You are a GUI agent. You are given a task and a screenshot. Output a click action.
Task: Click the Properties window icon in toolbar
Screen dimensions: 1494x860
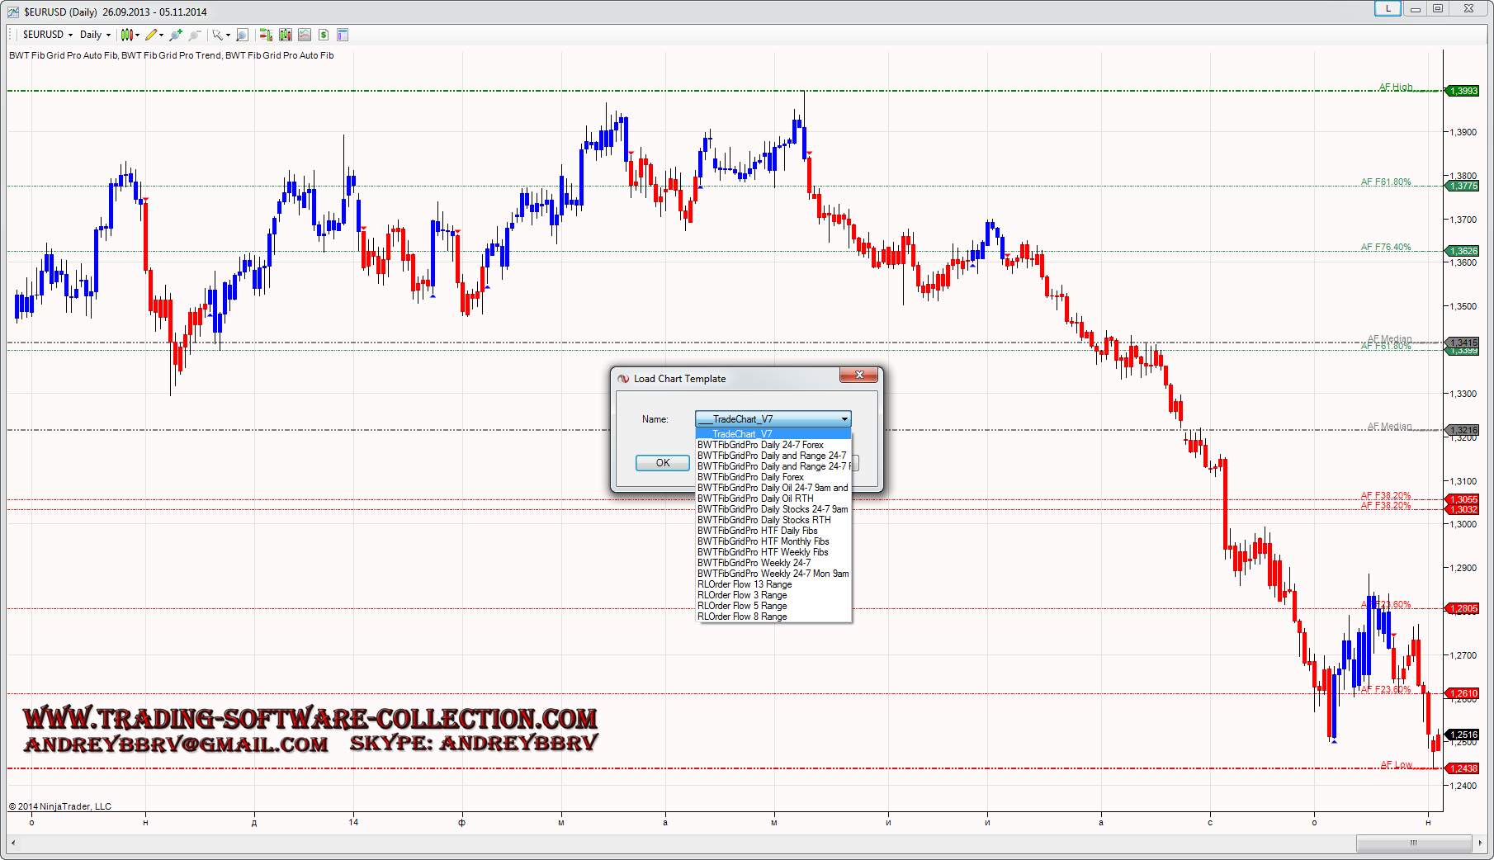343,35
